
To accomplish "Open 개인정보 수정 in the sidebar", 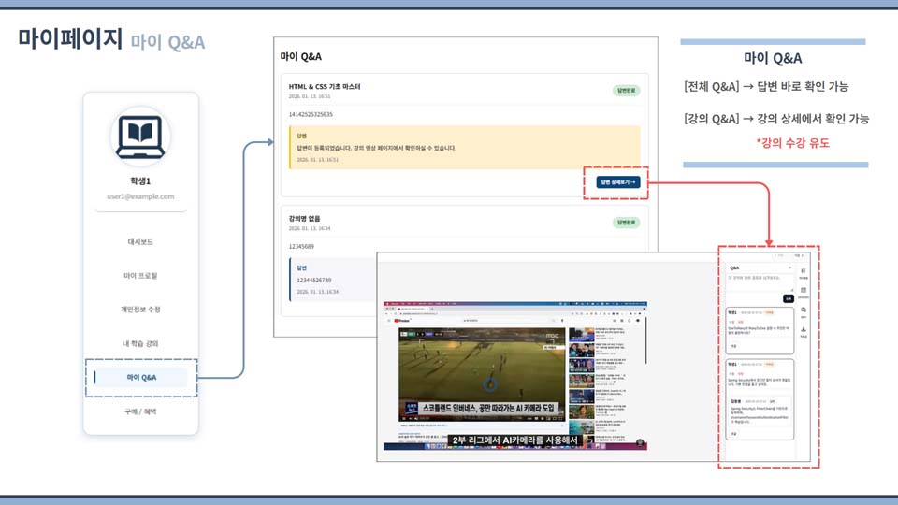I will (140, 310).
